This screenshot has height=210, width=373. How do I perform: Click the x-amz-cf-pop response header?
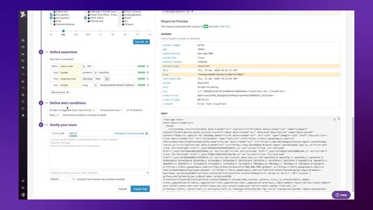171,100
